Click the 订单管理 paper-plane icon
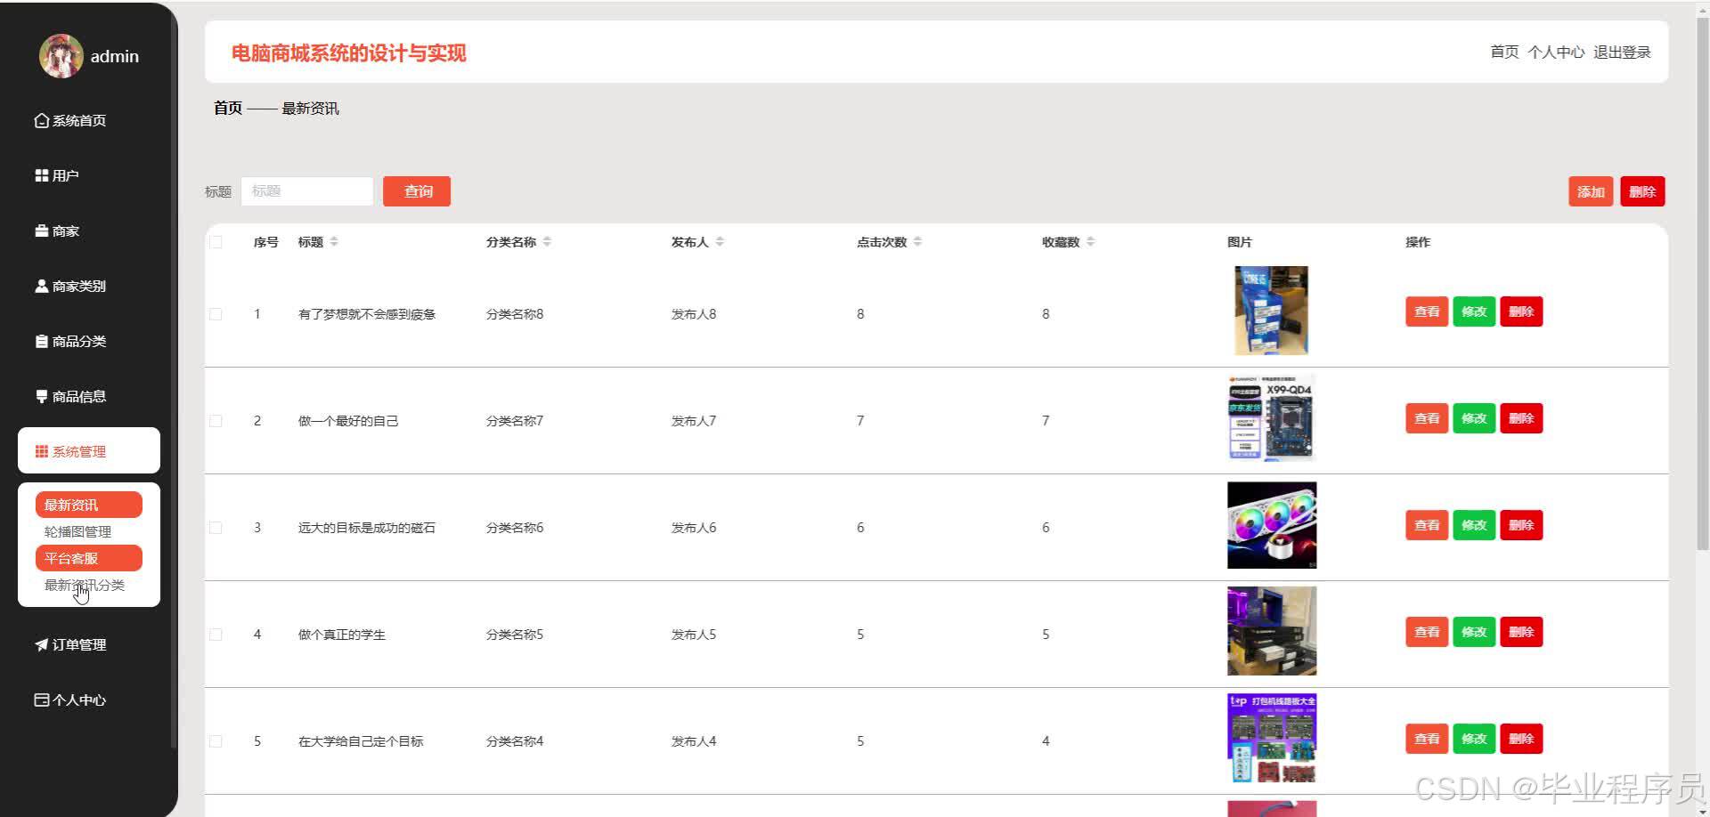Viewport: 1710px width, 817px height. pyautogui.click(x=41, y=644)
